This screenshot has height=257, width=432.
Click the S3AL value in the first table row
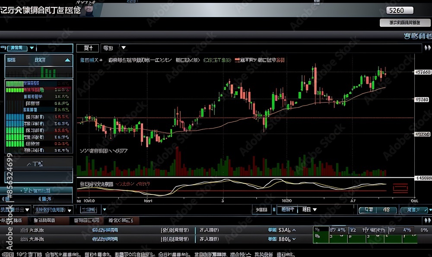pyautogui.click(x=284, y=230)
